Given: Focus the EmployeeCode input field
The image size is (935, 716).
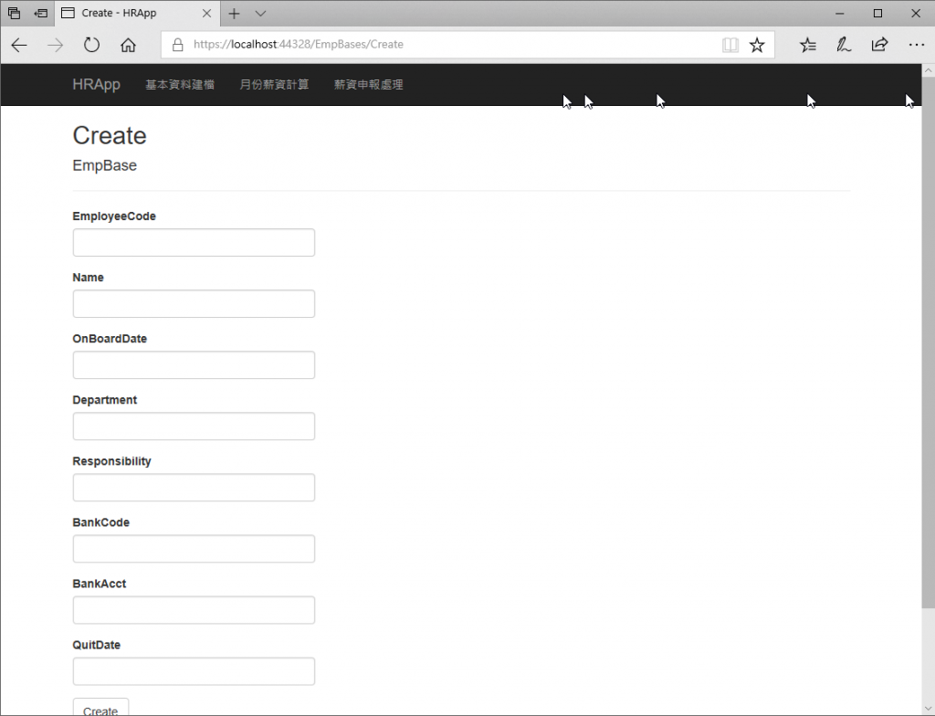Looking at the screenshot, I should [x=194, y=243].
